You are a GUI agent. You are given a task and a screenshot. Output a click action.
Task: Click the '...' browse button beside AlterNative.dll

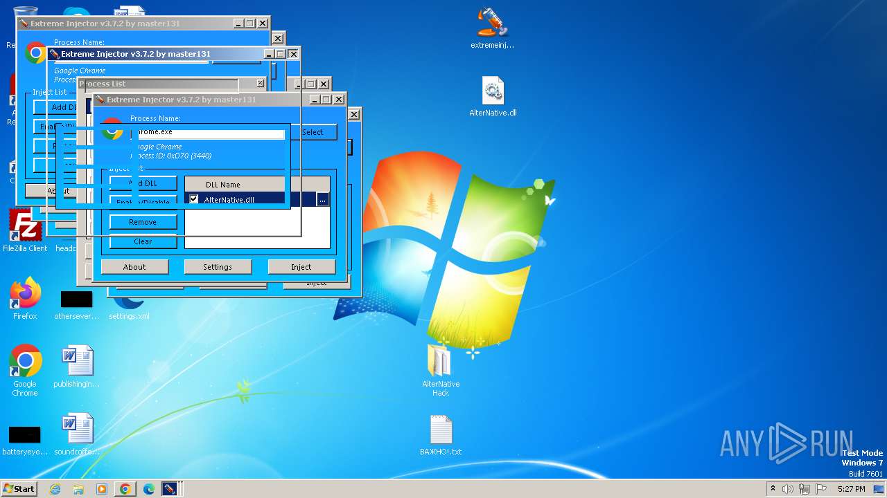322,199
